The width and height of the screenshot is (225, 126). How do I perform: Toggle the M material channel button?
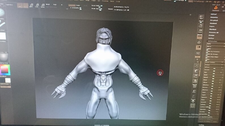(x=62, y=5)
